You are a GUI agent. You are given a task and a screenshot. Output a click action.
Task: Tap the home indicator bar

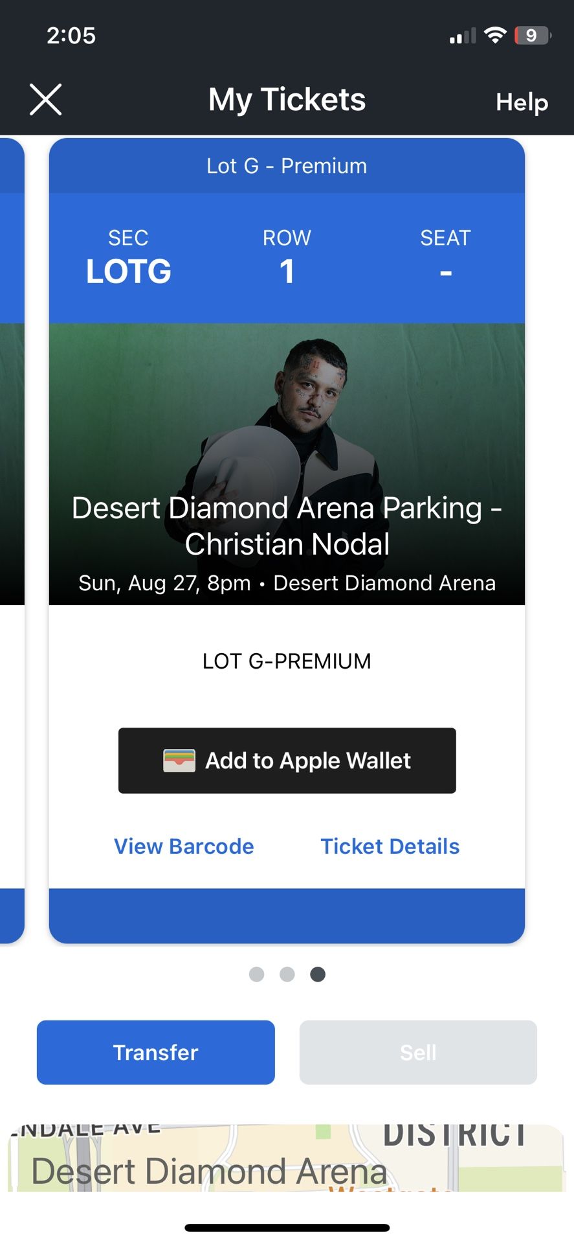287,1227
